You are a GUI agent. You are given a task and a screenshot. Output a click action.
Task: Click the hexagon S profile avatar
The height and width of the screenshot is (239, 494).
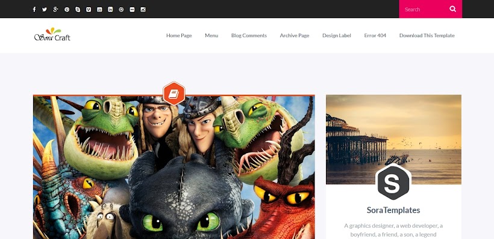pyautogui.click(x=393, y=182)
